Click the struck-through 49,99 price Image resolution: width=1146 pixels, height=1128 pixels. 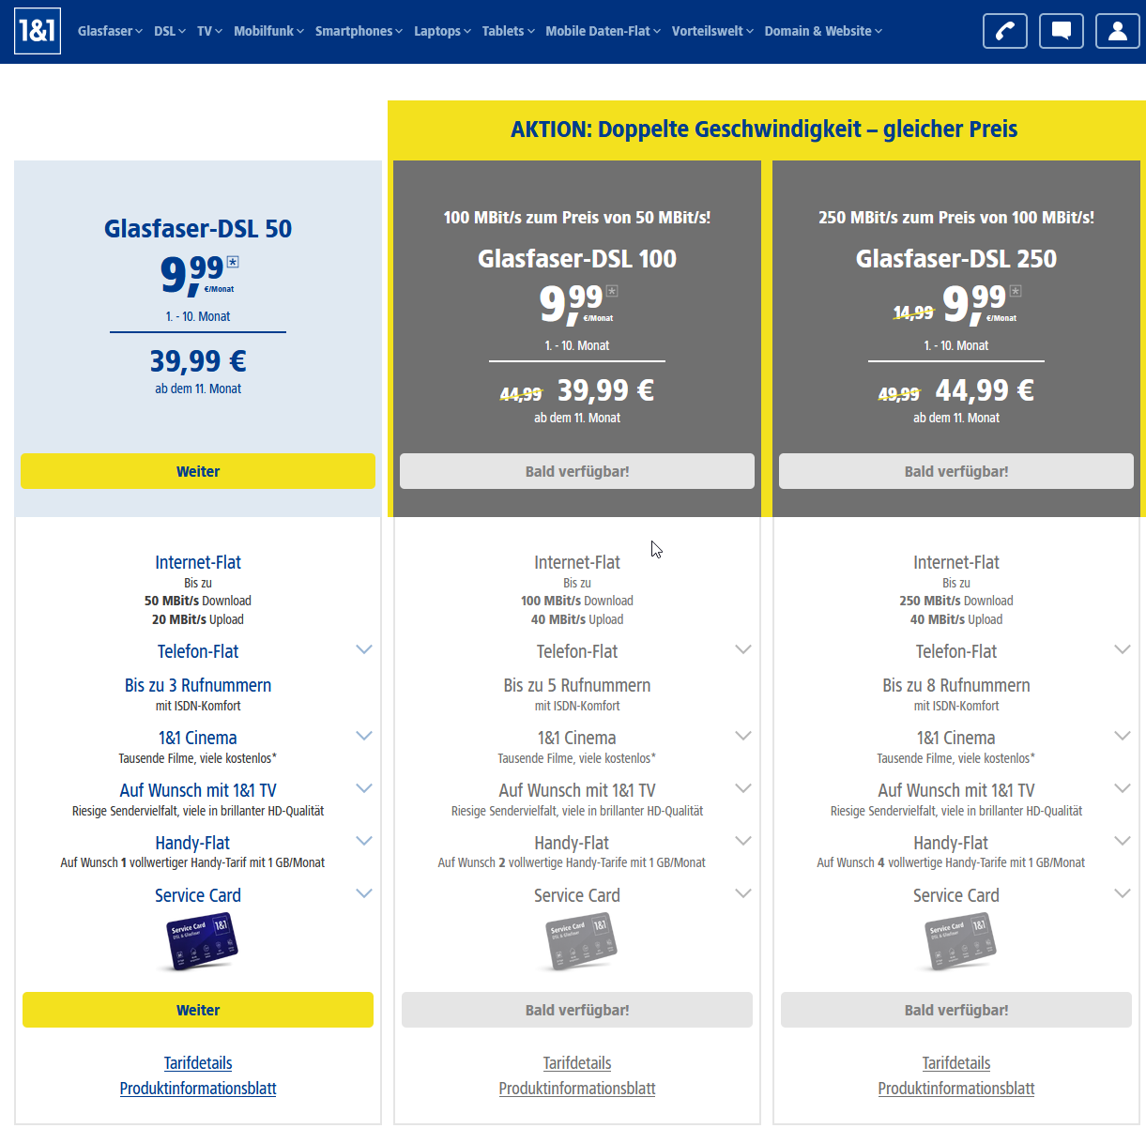pos(899,394)
